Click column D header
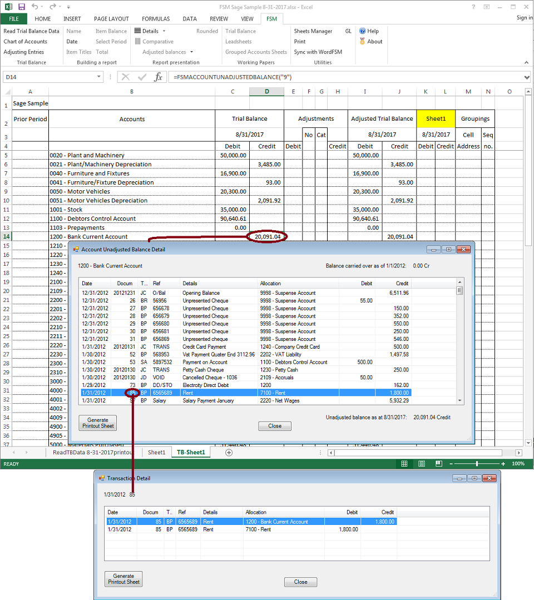 [267, 91]
